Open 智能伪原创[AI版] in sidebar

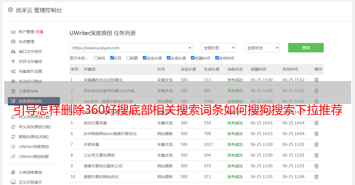pyautogui.click(x=33, y=137)
